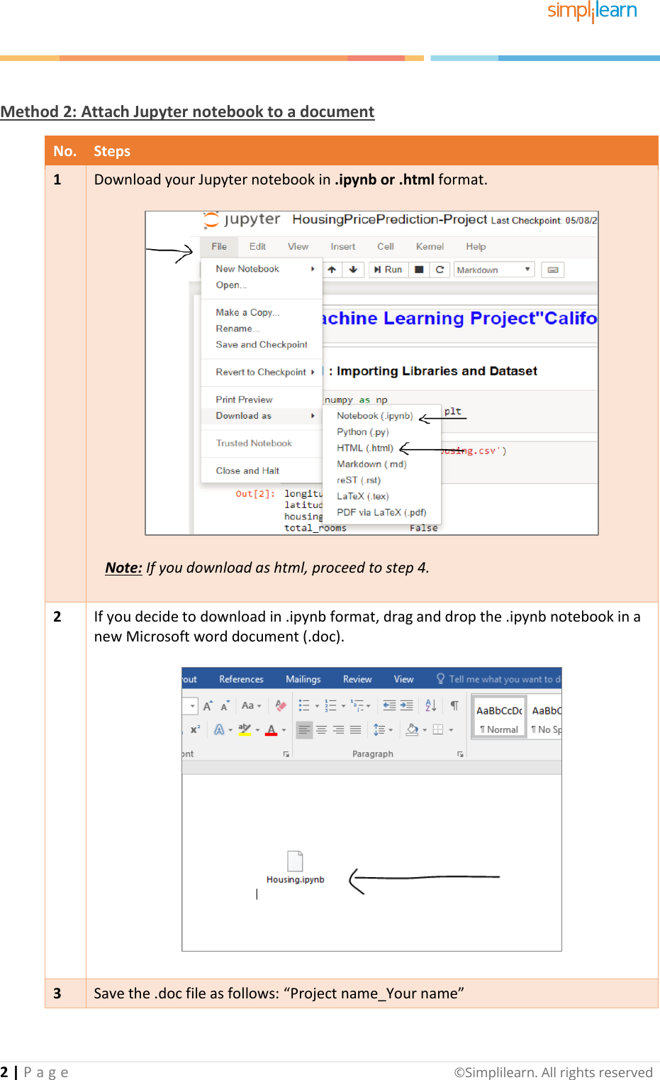Decrease indent in Word ribbon

point(389,706)
